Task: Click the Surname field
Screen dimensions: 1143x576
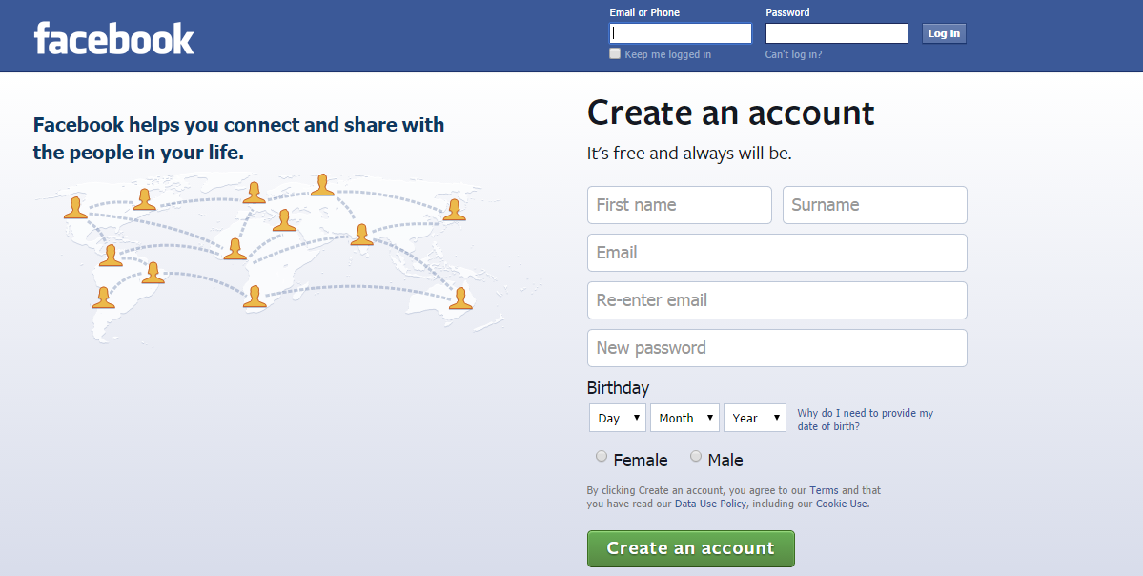Action: 875,205
